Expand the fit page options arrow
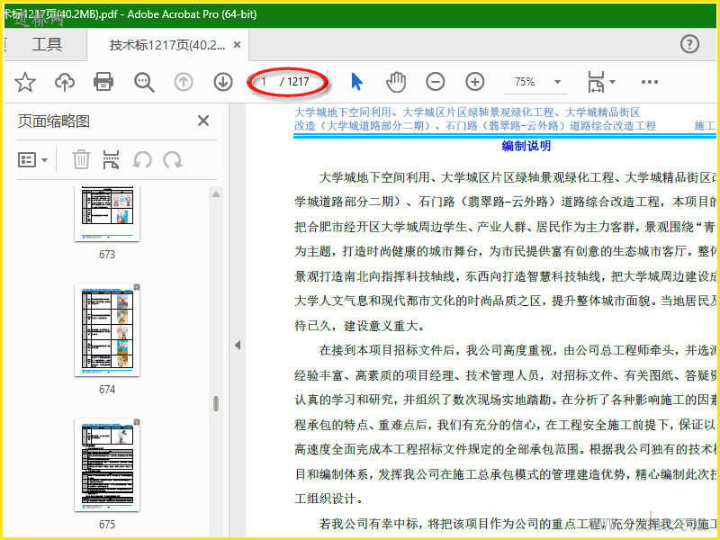 tap(612, 82)
